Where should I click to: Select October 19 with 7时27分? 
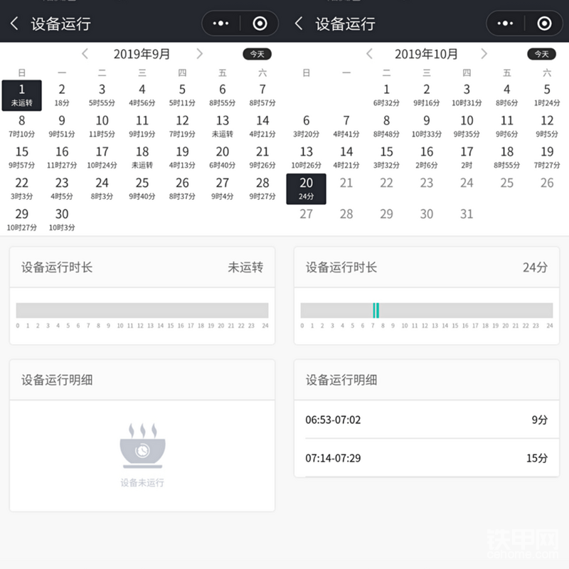[547, 158]
